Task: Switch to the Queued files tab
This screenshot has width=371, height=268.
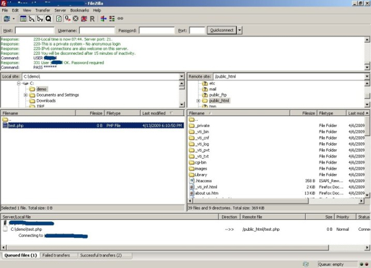Action: [21, 256]
